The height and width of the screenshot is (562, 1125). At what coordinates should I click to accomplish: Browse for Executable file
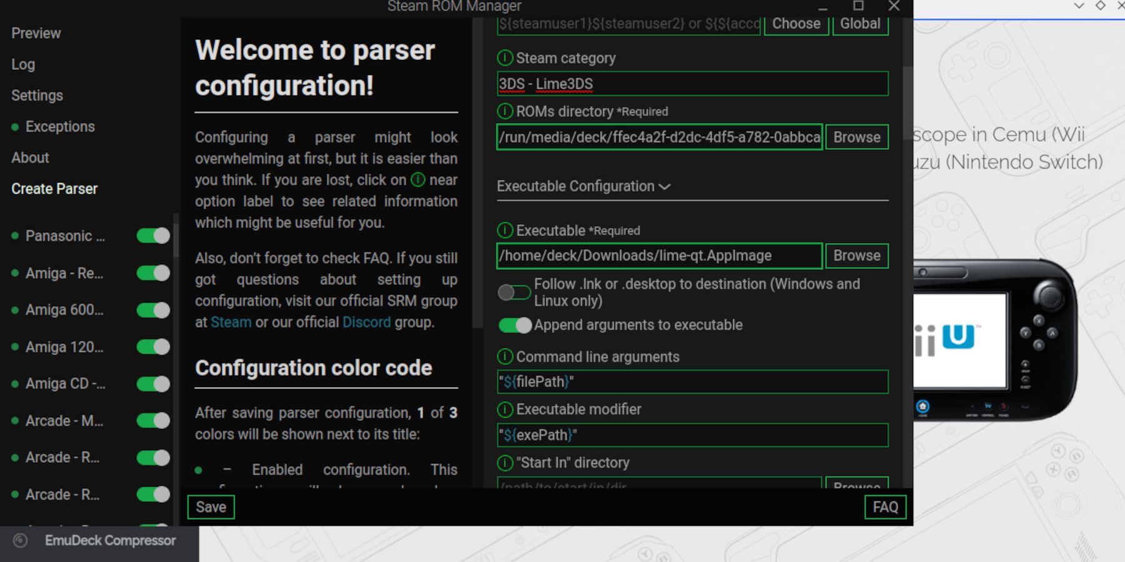(x=857, y=255)
